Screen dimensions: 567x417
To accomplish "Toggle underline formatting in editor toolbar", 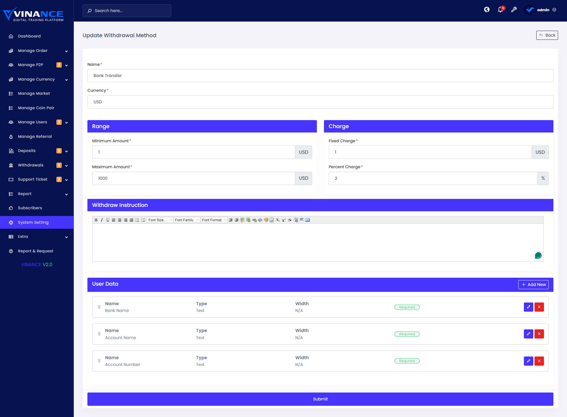I will 108,220.
